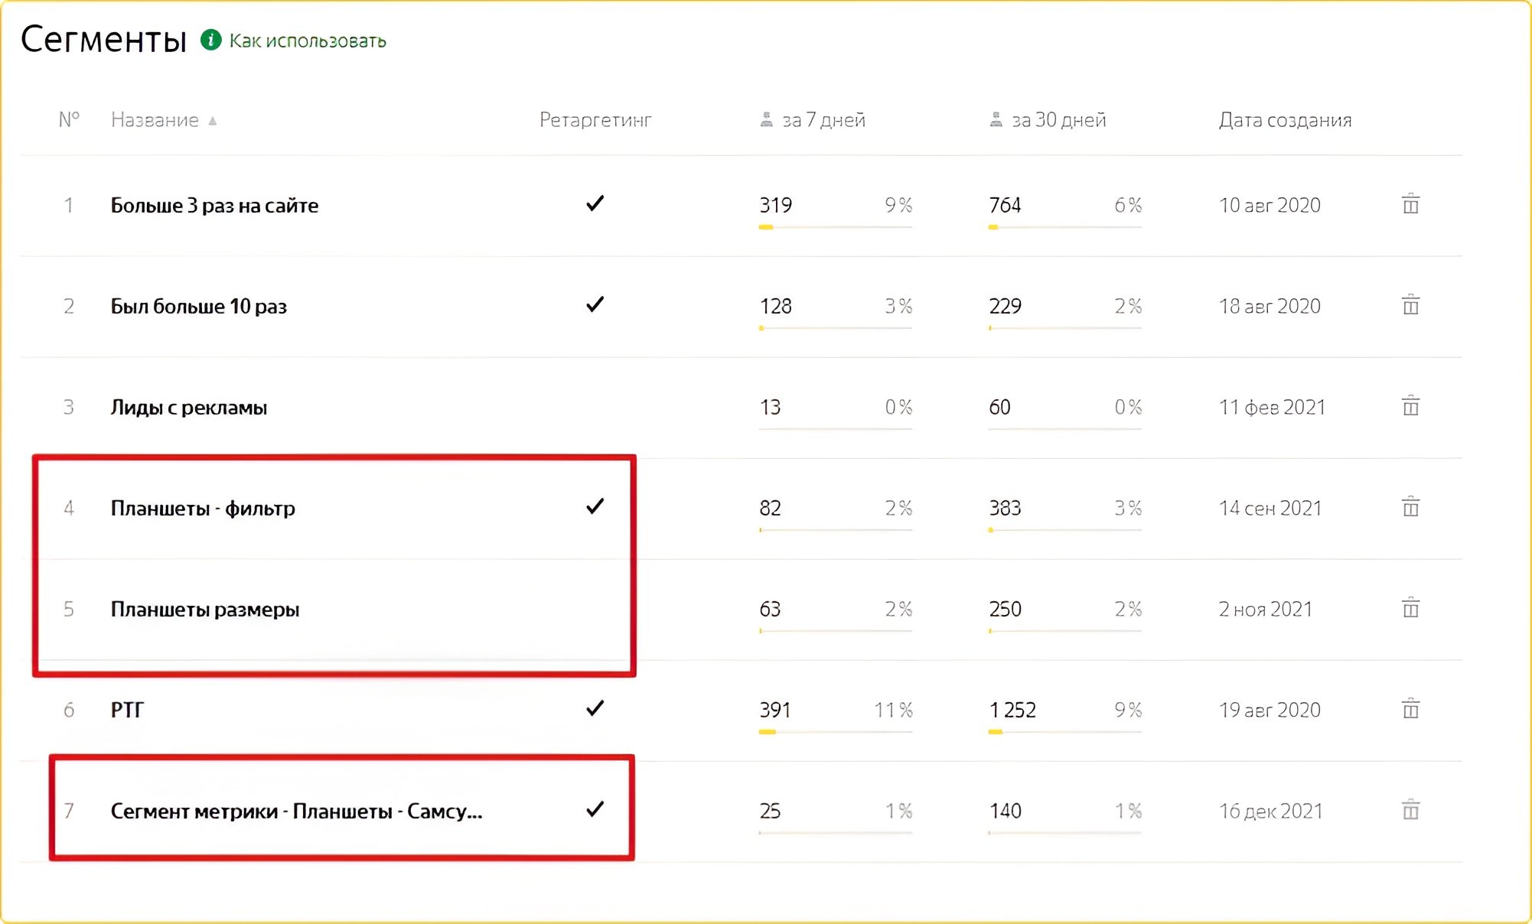Sort by Название column arrow
Viewport: 1532px width, 924px height.
tap(213, 121)
